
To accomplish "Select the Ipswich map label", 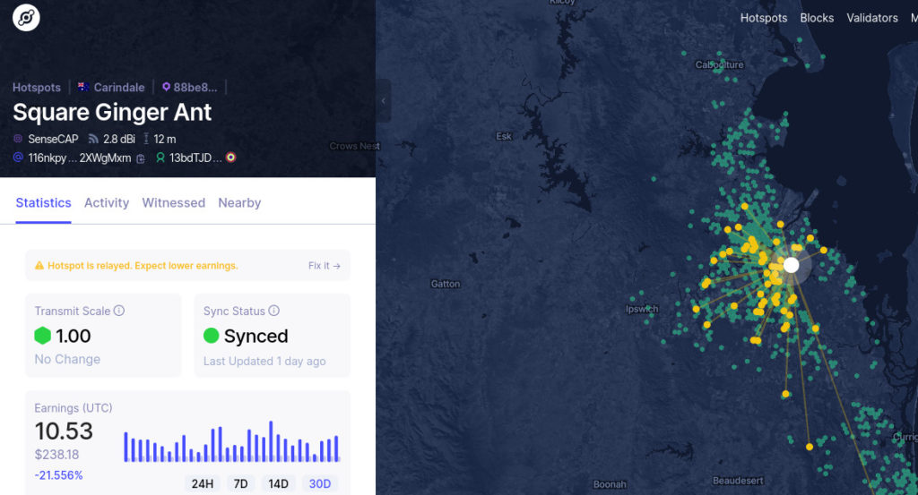I will 642,309.
